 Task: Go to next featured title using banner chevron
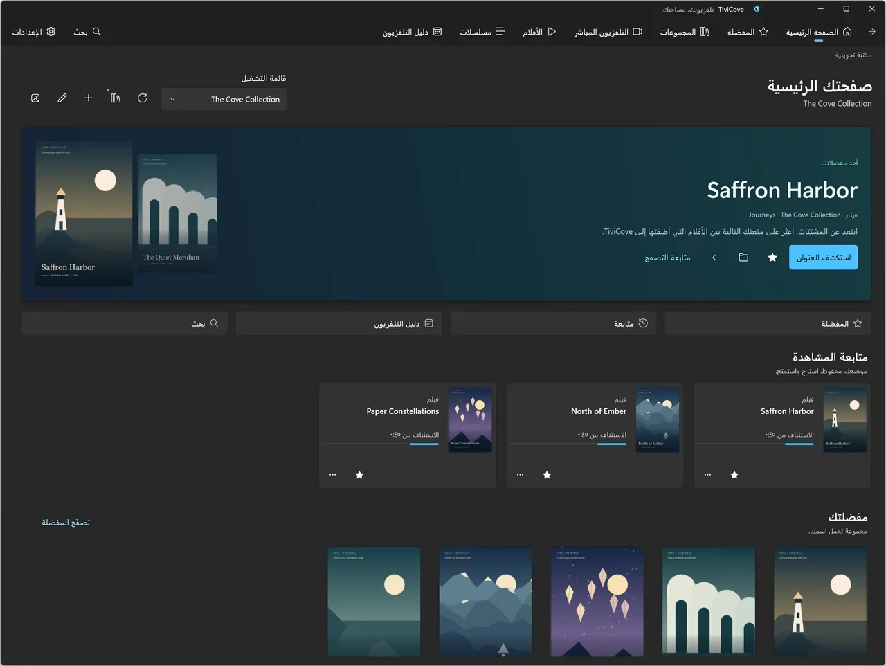(714, 258)
